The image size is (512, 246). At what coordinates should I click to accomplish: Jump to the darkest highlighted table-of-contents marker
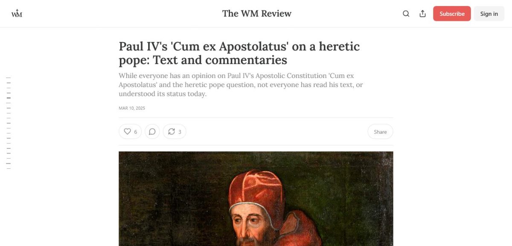click(x=9, y=98)
